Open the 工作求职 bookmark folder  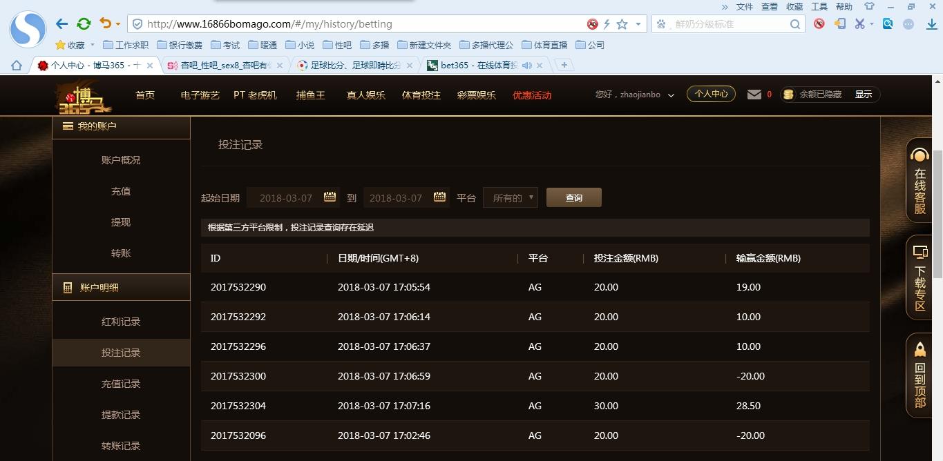click(x=126, y=45)
